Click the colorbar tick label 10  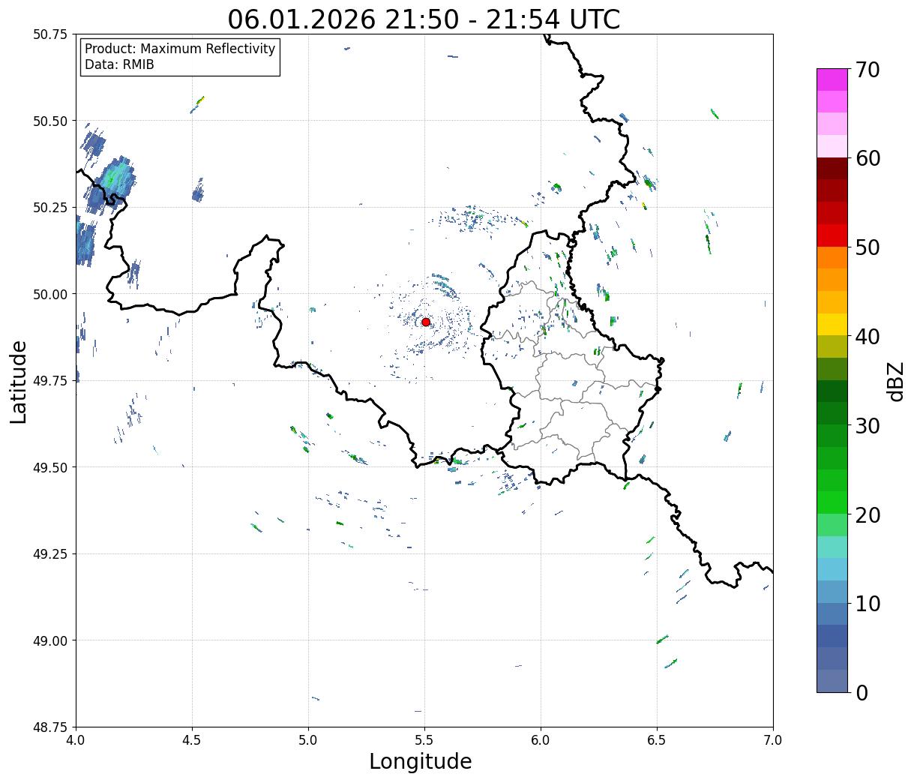[x=868, y=603]
